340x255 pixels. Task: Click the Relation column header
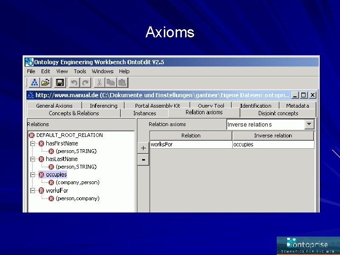coord(191,136)
